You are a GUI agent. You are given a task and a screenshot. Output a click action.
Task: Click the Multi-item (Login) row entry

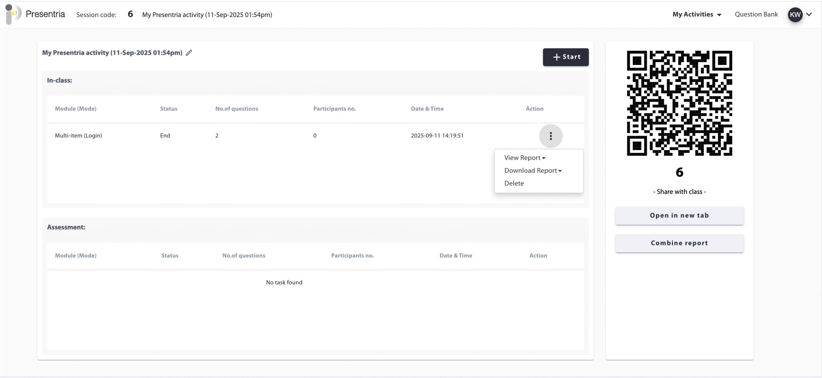(78, 136)
